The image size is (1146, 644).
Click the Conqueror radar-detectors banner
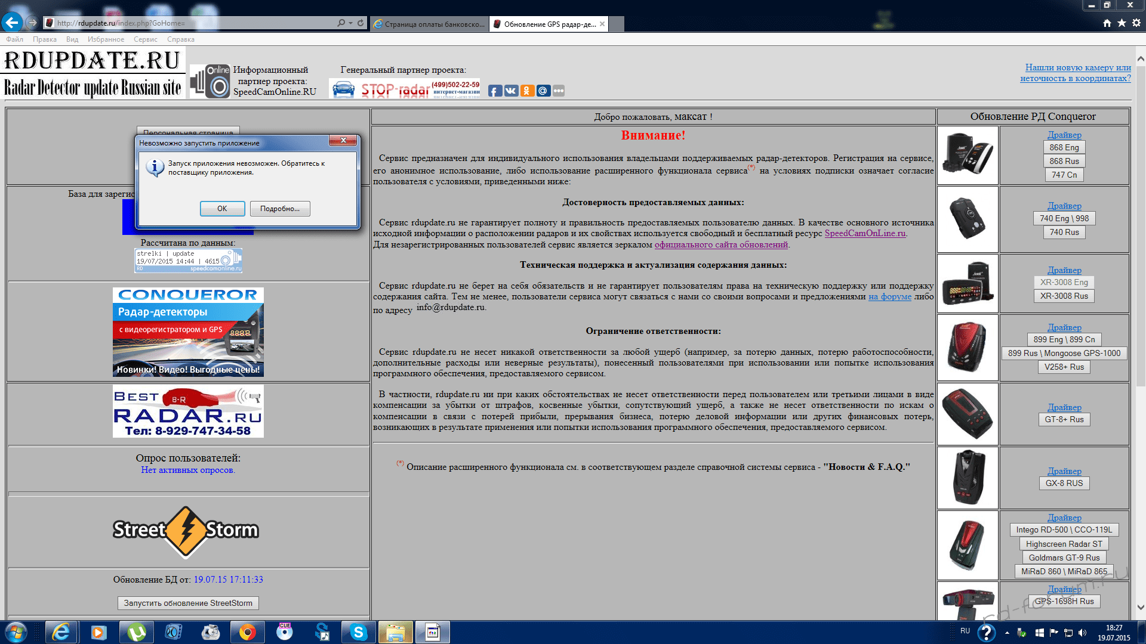[188, 332]
